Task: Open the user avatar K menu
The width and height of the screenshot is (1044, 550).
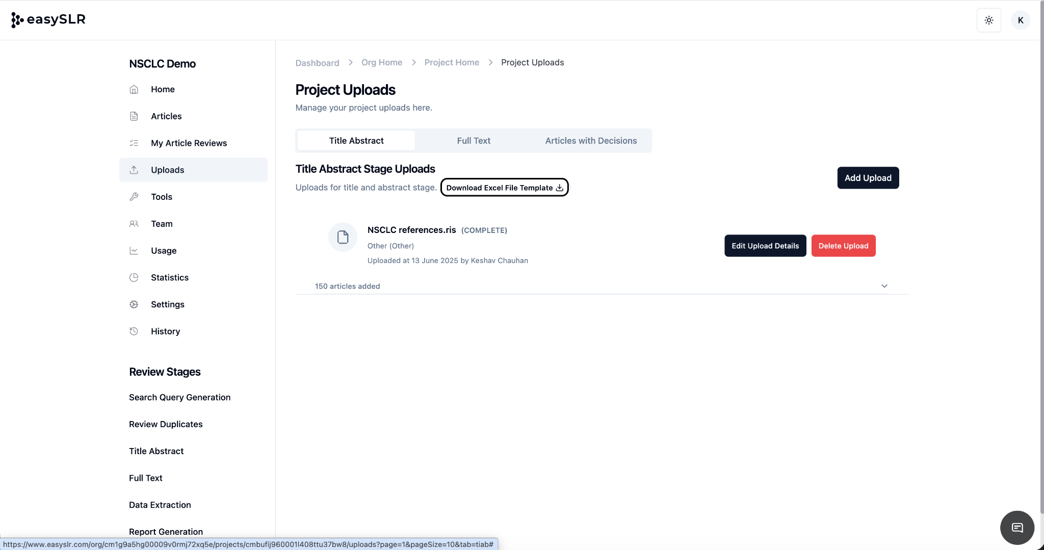Action: click(1020, 20)
